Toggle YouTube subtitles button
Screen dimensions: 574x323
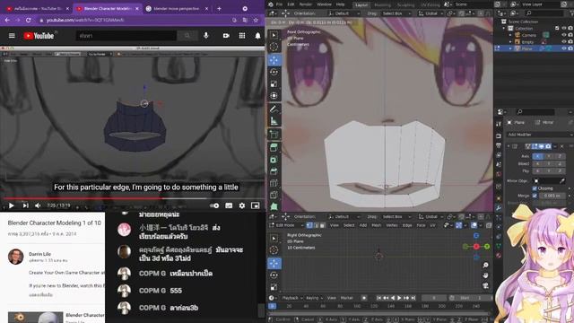click(229, 205)
